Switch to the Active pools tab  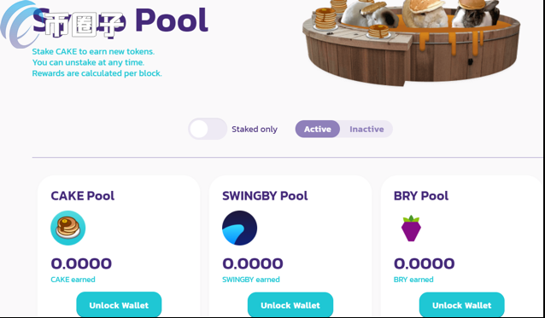coord(317,129)
